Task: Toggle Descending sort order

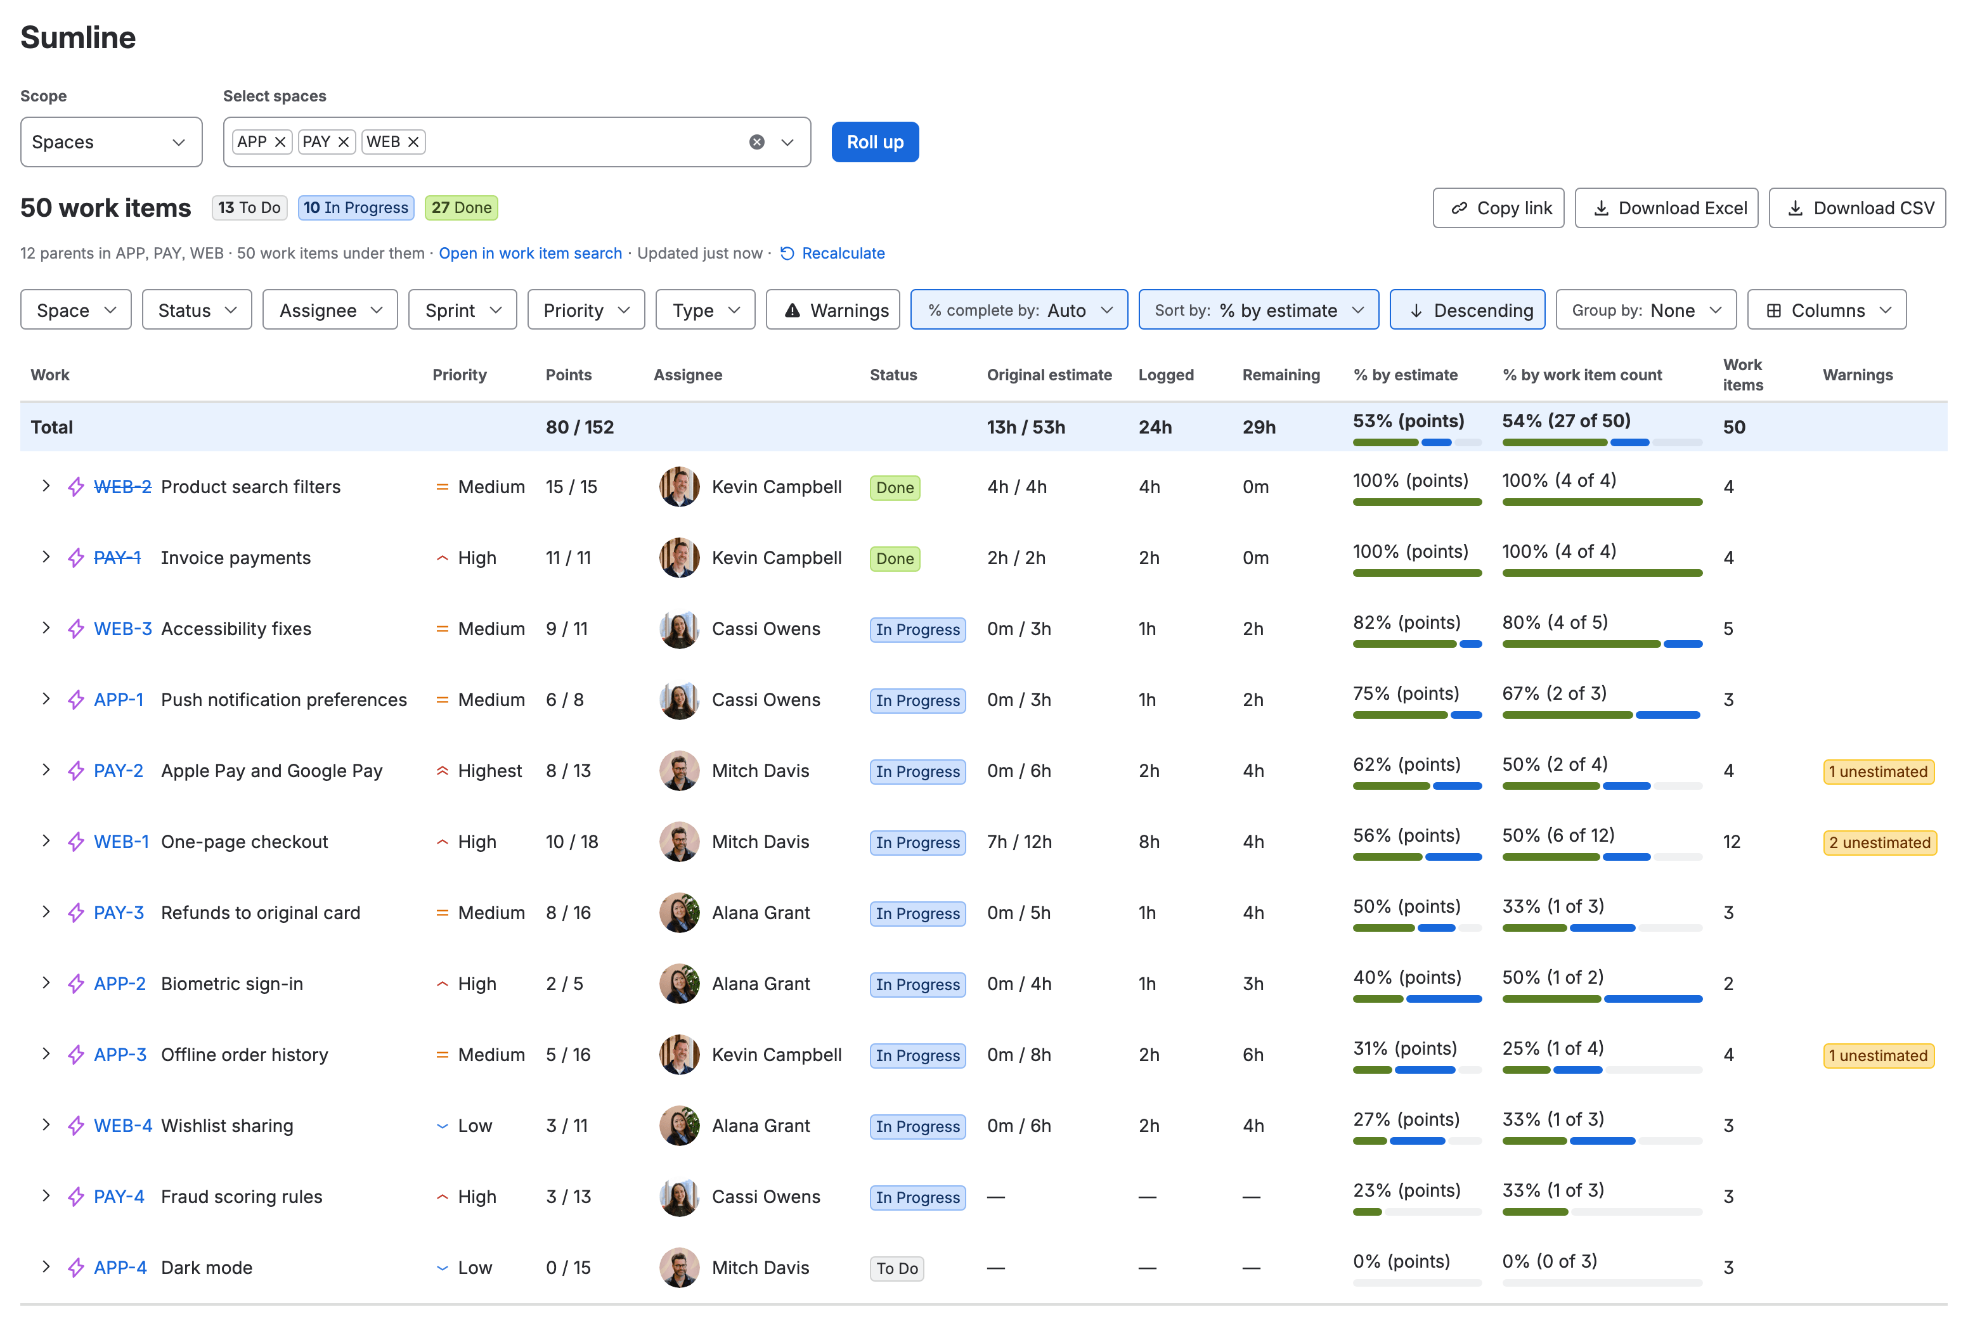Action: (x=1467, y=311)
